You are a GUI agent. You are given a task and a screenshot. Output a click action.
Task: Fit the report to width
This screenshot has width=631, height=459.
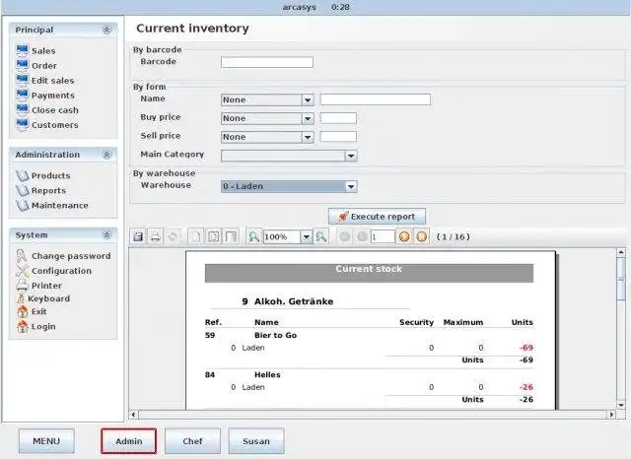tap(231, 236)
